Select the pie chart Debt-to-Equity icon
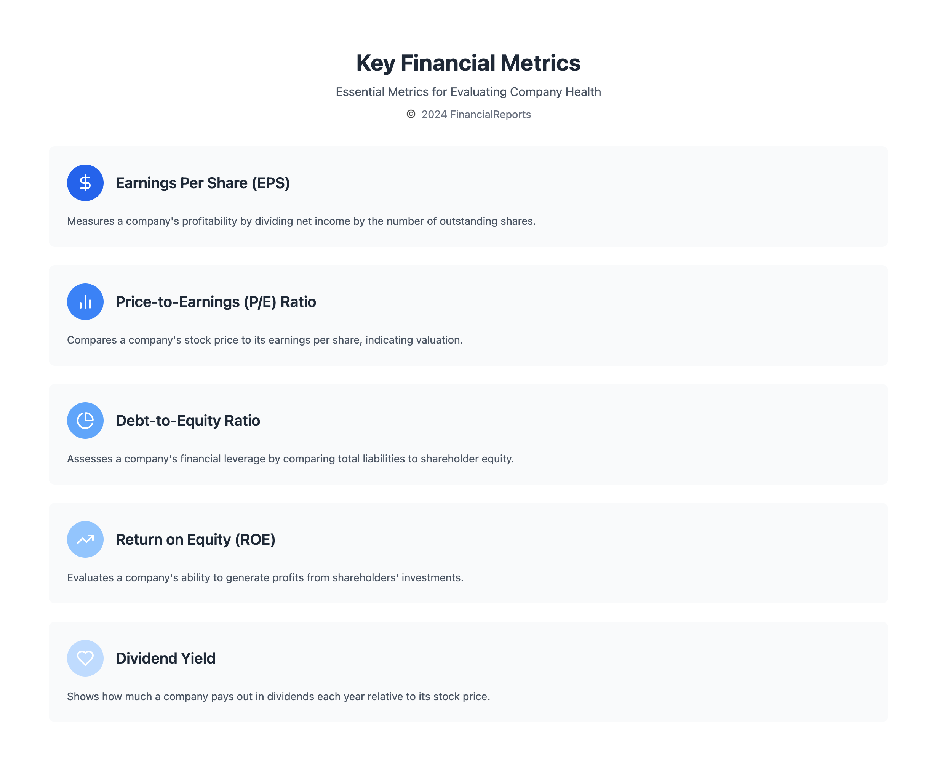 click(85, 421)
